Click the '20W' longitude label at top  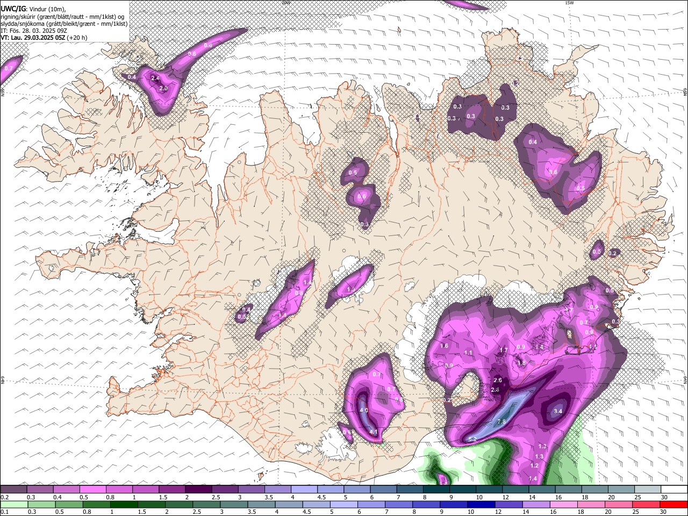[x=285, y=3]
